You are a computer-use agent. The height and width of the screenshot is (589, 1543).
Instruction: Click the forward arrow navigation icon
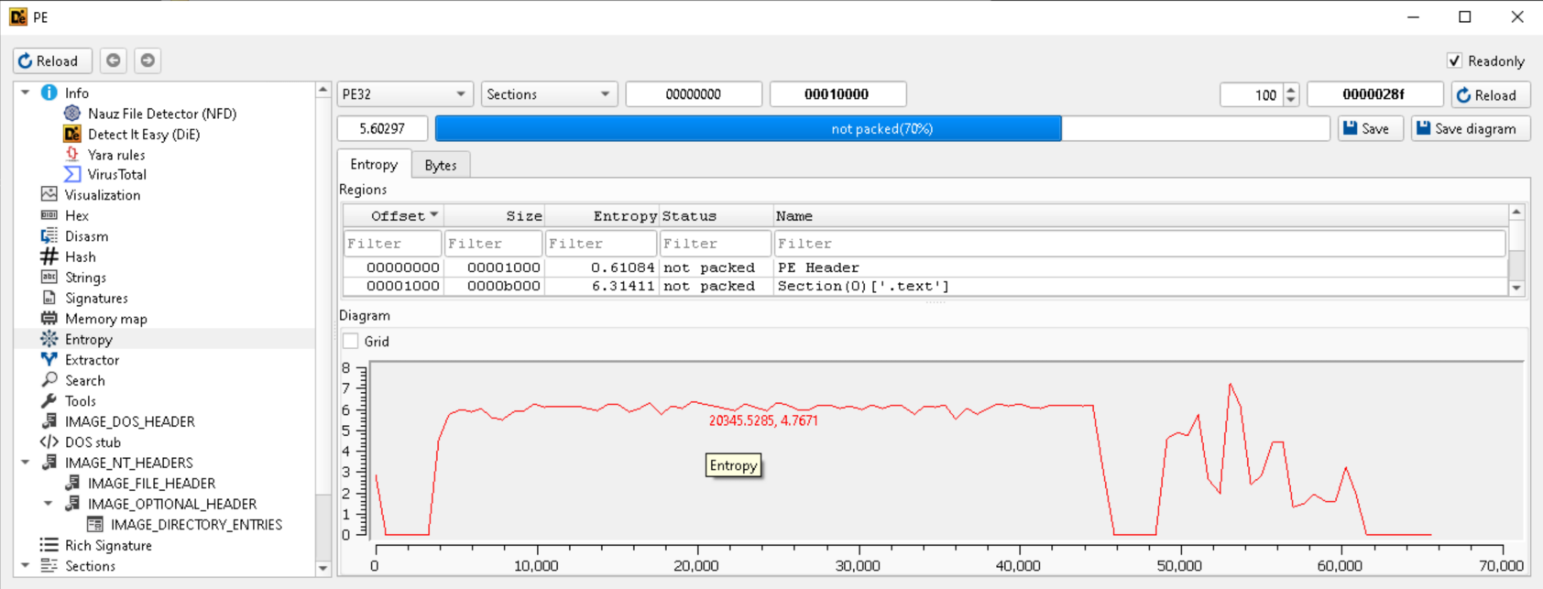tap(148, 60)
